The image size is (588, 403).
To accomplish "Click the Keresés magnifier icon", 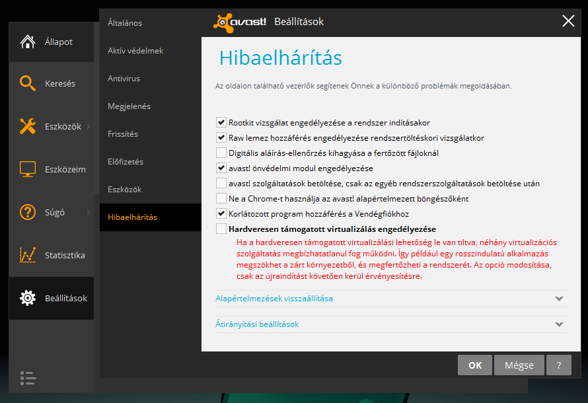I will (x=28, y=83).
